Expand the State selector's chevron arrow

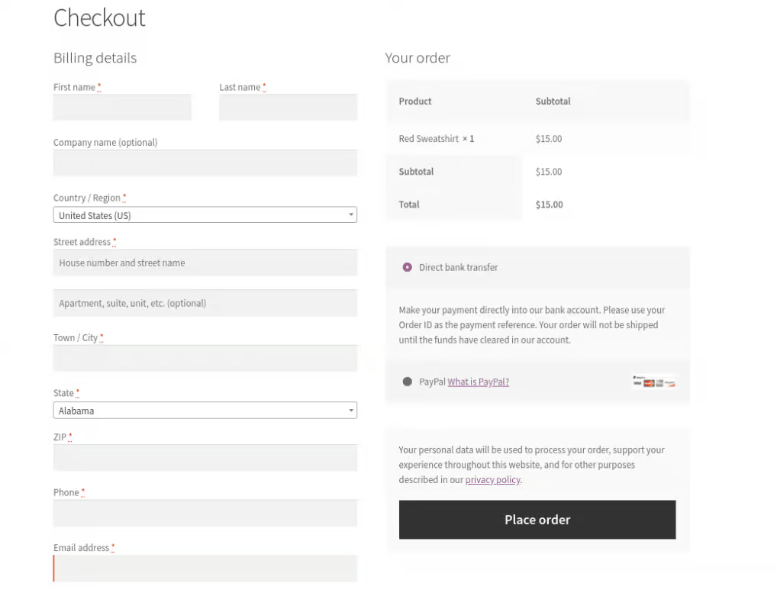tap(350, 410)
